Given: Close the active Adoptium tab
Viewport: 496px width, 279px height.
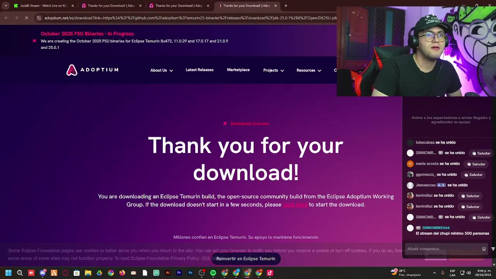Looking at the screenshot, I should pyautogui.click(x=276, y=6).
